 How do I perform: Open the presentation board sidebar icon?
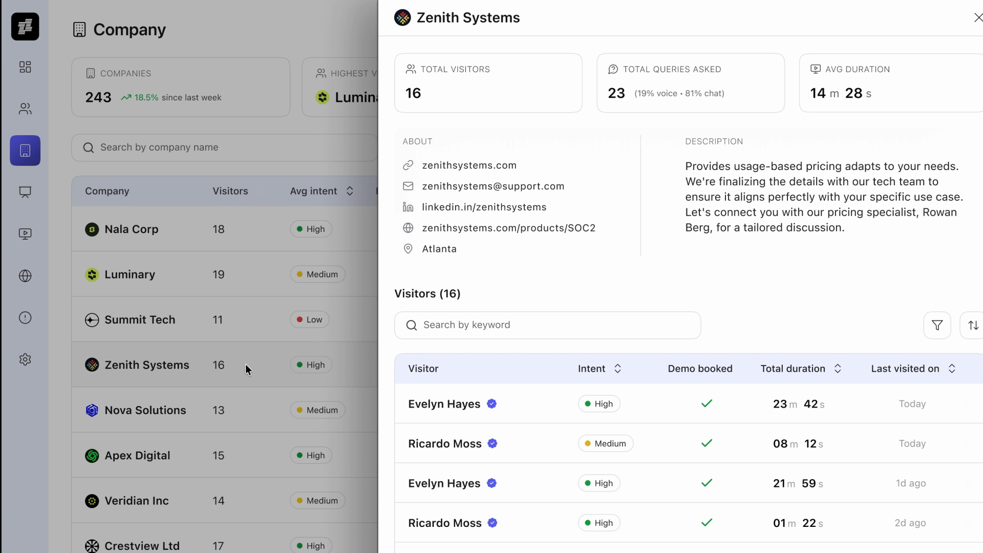point(25,192)
